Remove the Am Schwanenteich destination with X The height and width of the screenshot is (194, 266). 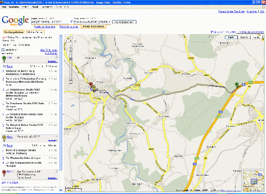point(56,171)
